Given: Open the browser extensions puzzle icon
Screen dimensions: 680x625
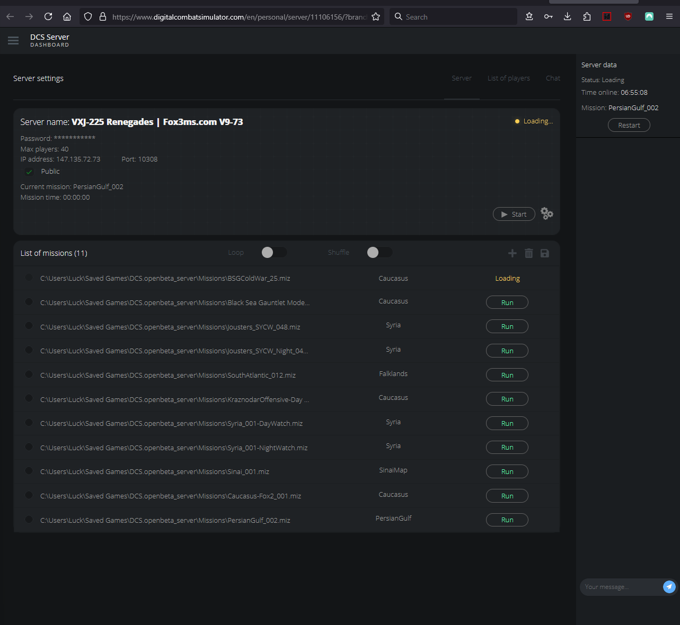Looking at the screenshot, I should [586, 16].
